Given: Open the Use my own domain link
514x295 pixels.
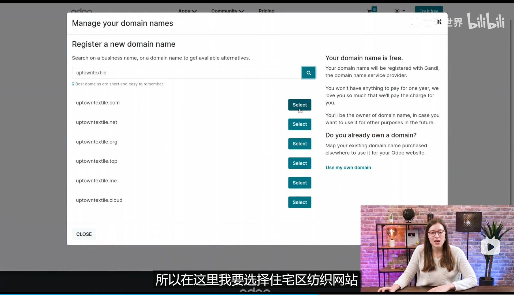Looking at the screenshot, I should pyautogui.click(x=348, y=167).
